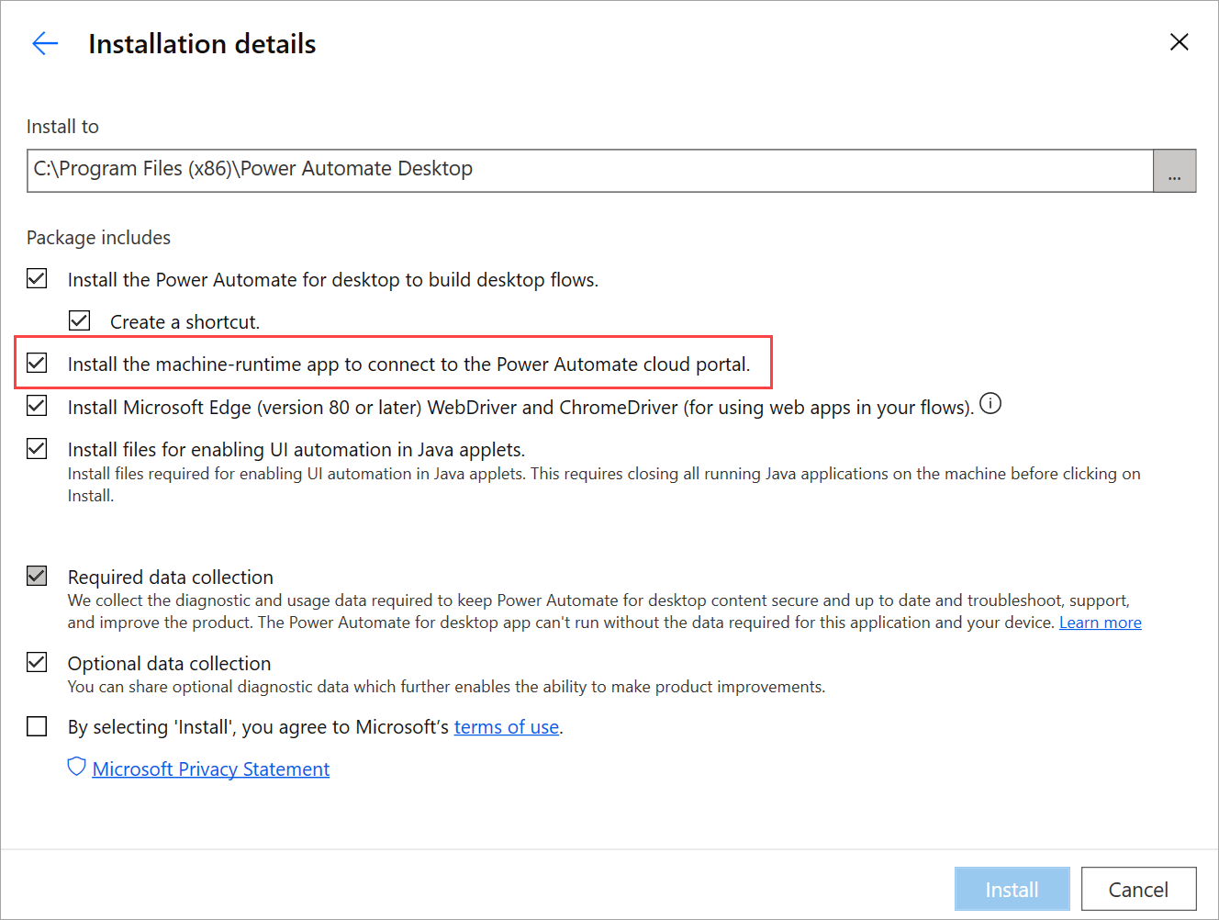Disable the 'Create a shortcut' option
Screen dimensions: 1219x920
[x=79, y=320]
